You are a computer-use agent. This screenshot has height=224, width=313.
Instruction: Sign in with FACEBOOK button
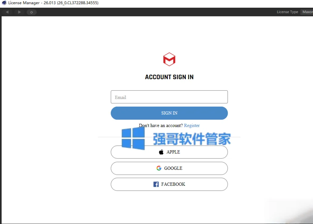(169, 184)
